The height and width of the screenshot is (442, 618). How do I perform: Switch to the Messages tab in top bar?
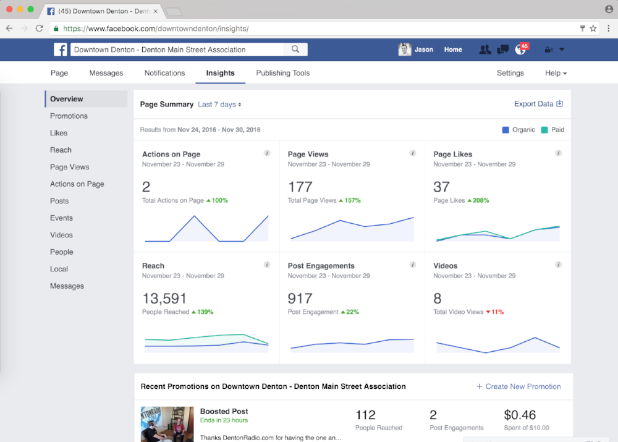(106, 73)
